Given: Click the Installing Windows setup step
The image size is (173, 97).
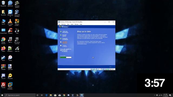Looking at the screenshot, I should 64,43.
